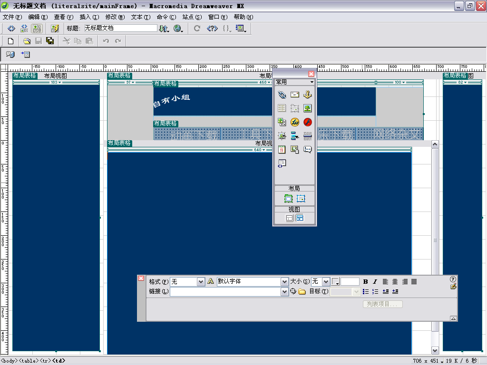Click Preview in Browser globe button

click(x=178, y=29)
